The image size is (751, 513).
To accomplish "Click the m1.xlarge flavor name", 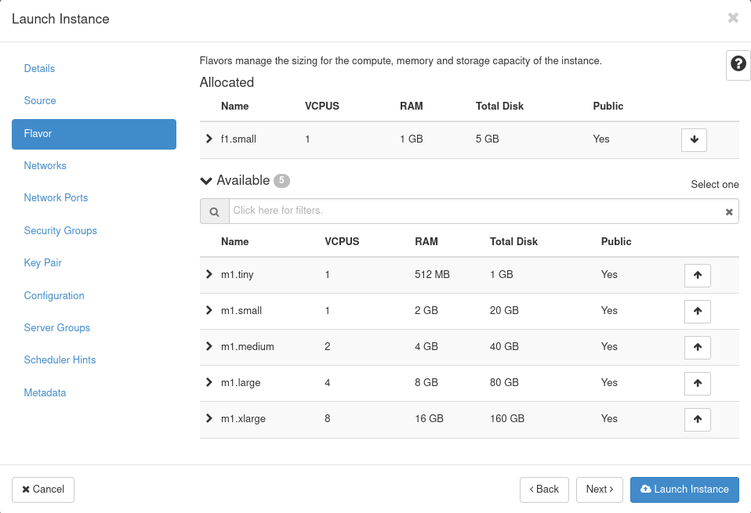I will 243,419.
